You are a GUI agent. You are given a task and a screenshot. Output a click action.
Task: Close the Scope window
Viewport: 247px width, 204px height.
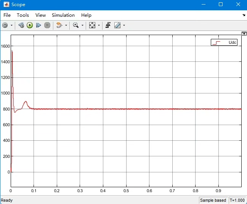click(238, 4)
